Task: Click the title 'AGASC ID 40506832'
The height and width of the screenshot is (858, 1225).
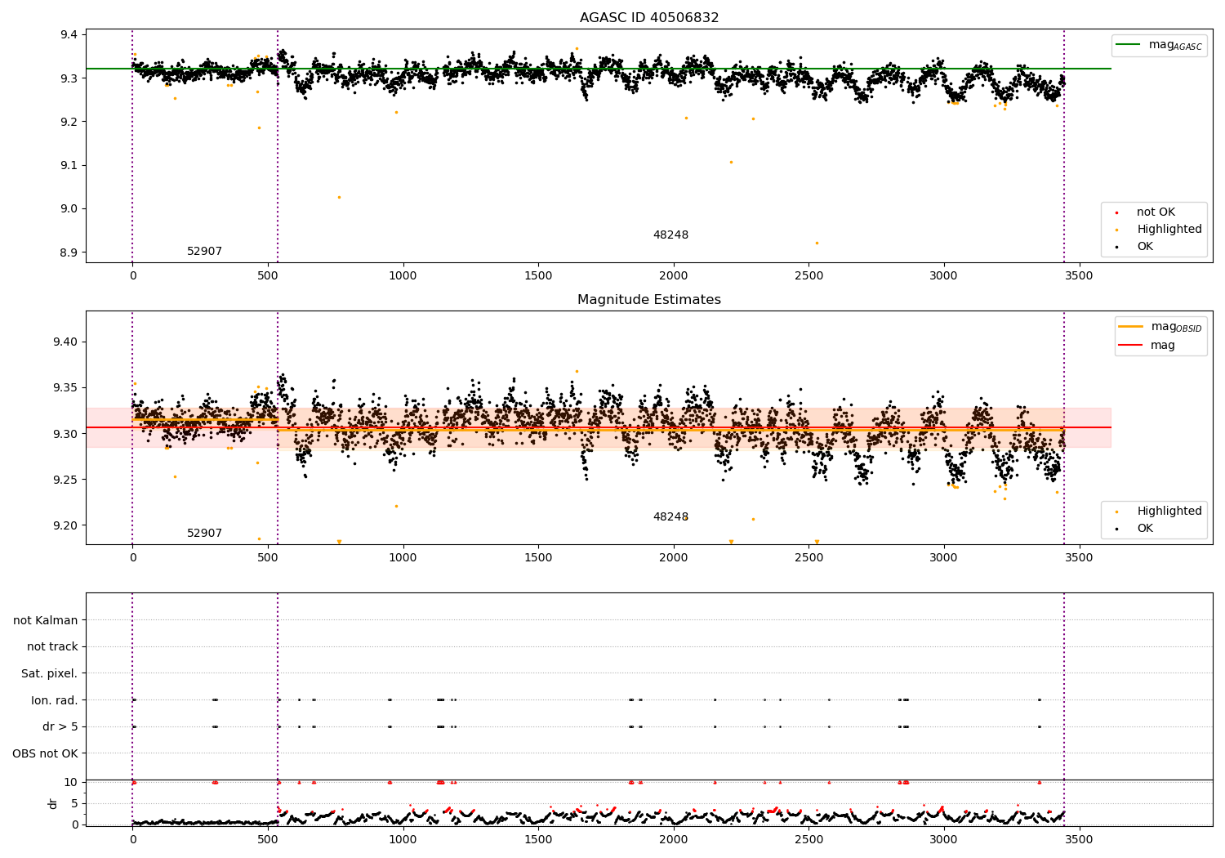Action: coord(649,18)
